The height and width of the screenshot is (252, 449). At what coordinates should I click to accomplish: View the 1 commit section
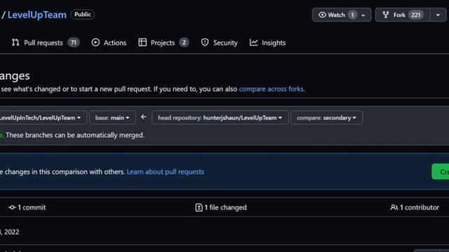pyautogui.click(x=27, y=207)
